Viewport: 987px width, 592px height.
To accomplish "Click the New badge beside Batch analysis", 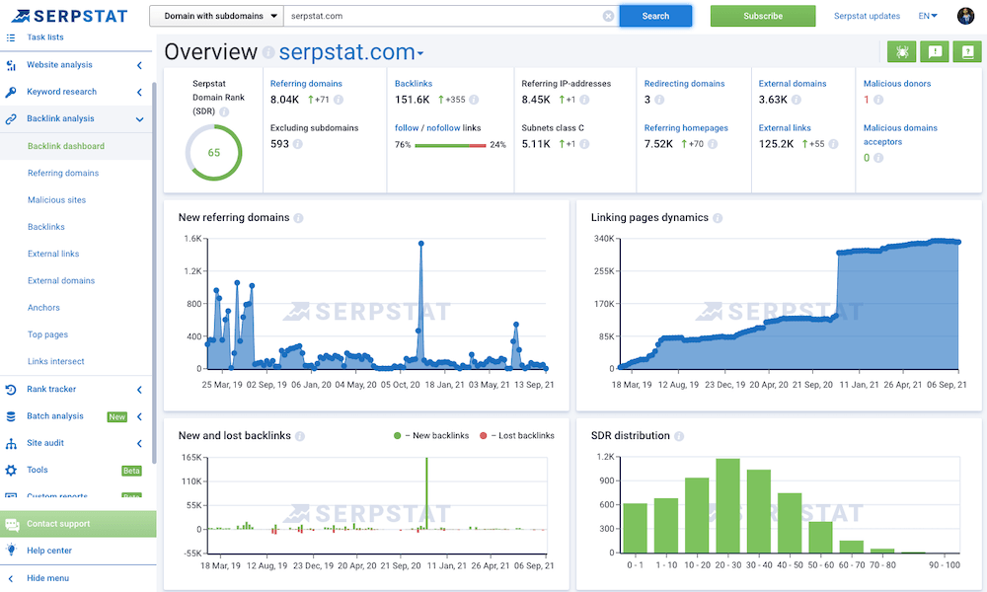I will tap(117, 417).
